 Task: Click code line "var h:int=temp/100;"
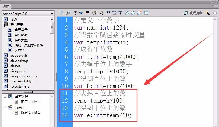click(x=104, y=86)
